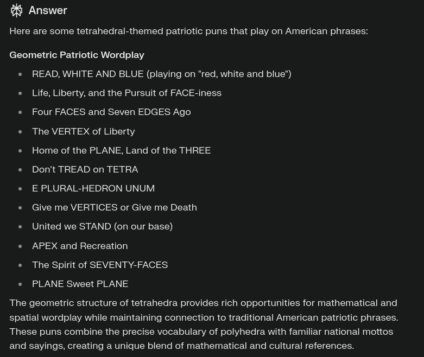424x357 pixels.
Task: Click Four FACES and Seven EDGES Ago
Action: (x=111, y=112)
